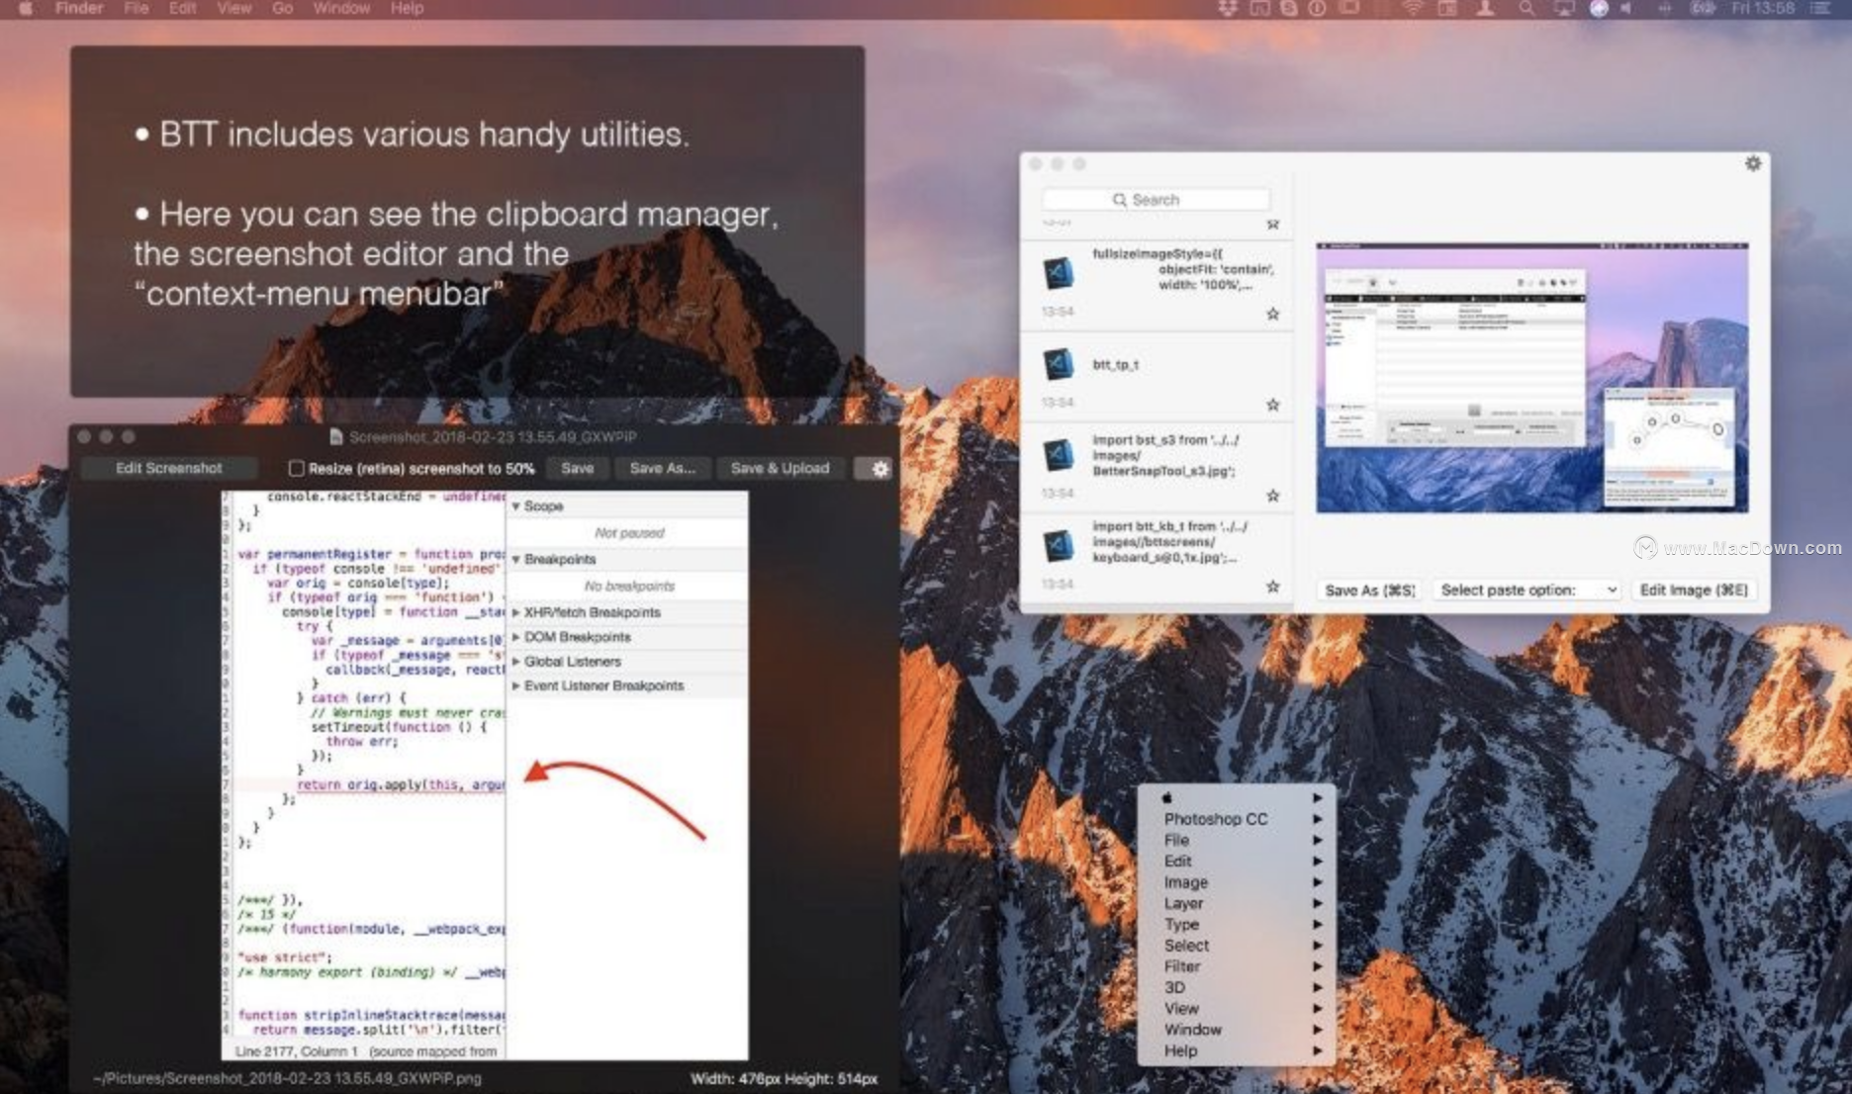Click VS Code icon of import bst_s3 entry
The image size is (1852, 1094).
pos(1059,455)
